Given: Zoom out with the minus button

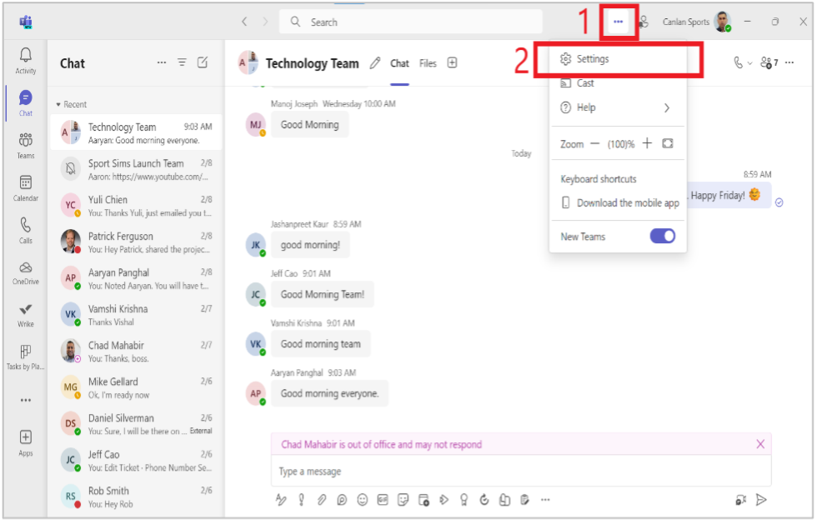Looking at the screenshot, I should (595, 144).
